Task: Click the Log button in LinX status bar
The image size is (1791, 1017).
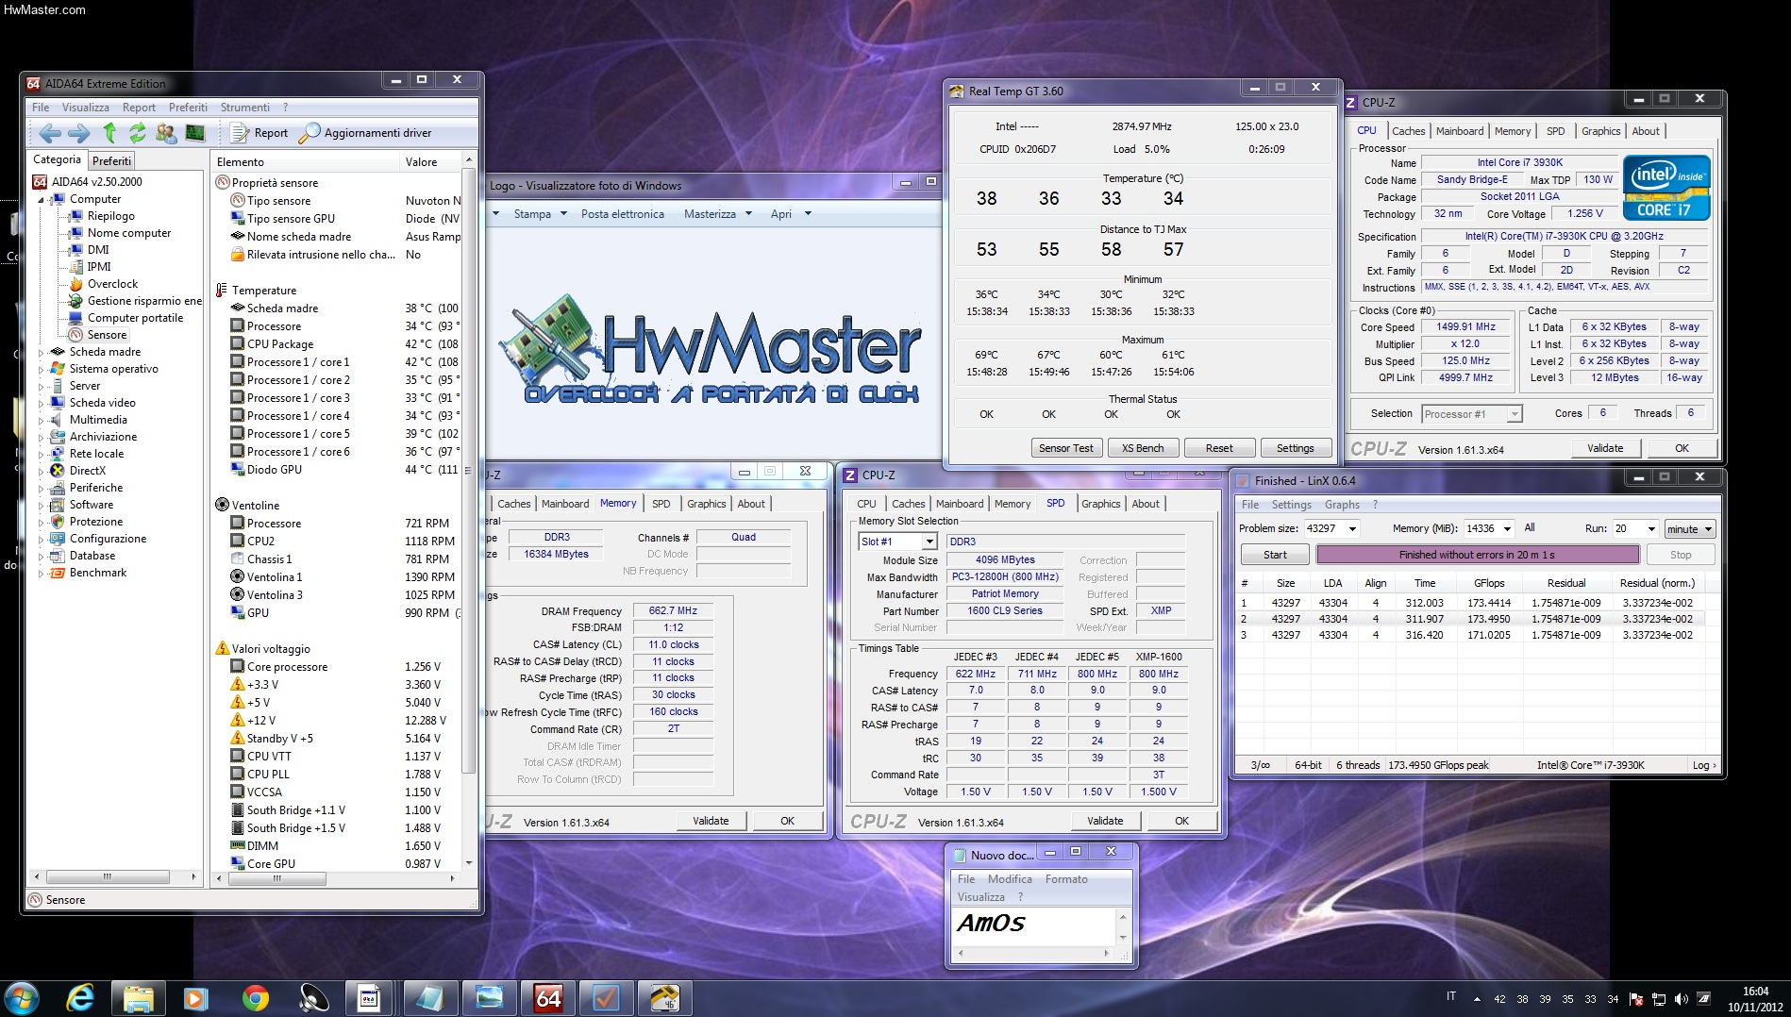Action: coord(1703,765)
